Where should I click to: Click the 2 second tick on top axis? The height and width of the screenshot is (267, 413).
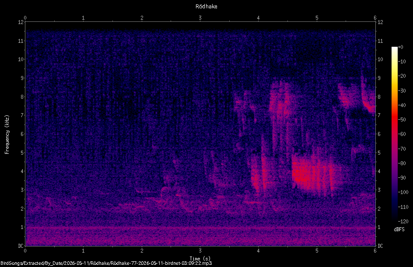(x=142, y=18)
